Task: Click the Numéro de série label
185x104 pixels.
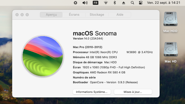Action: (84, 77)
